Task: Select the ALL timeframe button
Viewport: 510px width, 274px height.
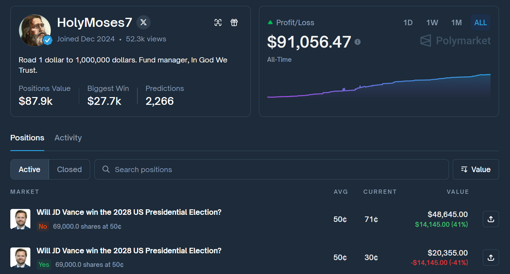Action: (480, 22)
